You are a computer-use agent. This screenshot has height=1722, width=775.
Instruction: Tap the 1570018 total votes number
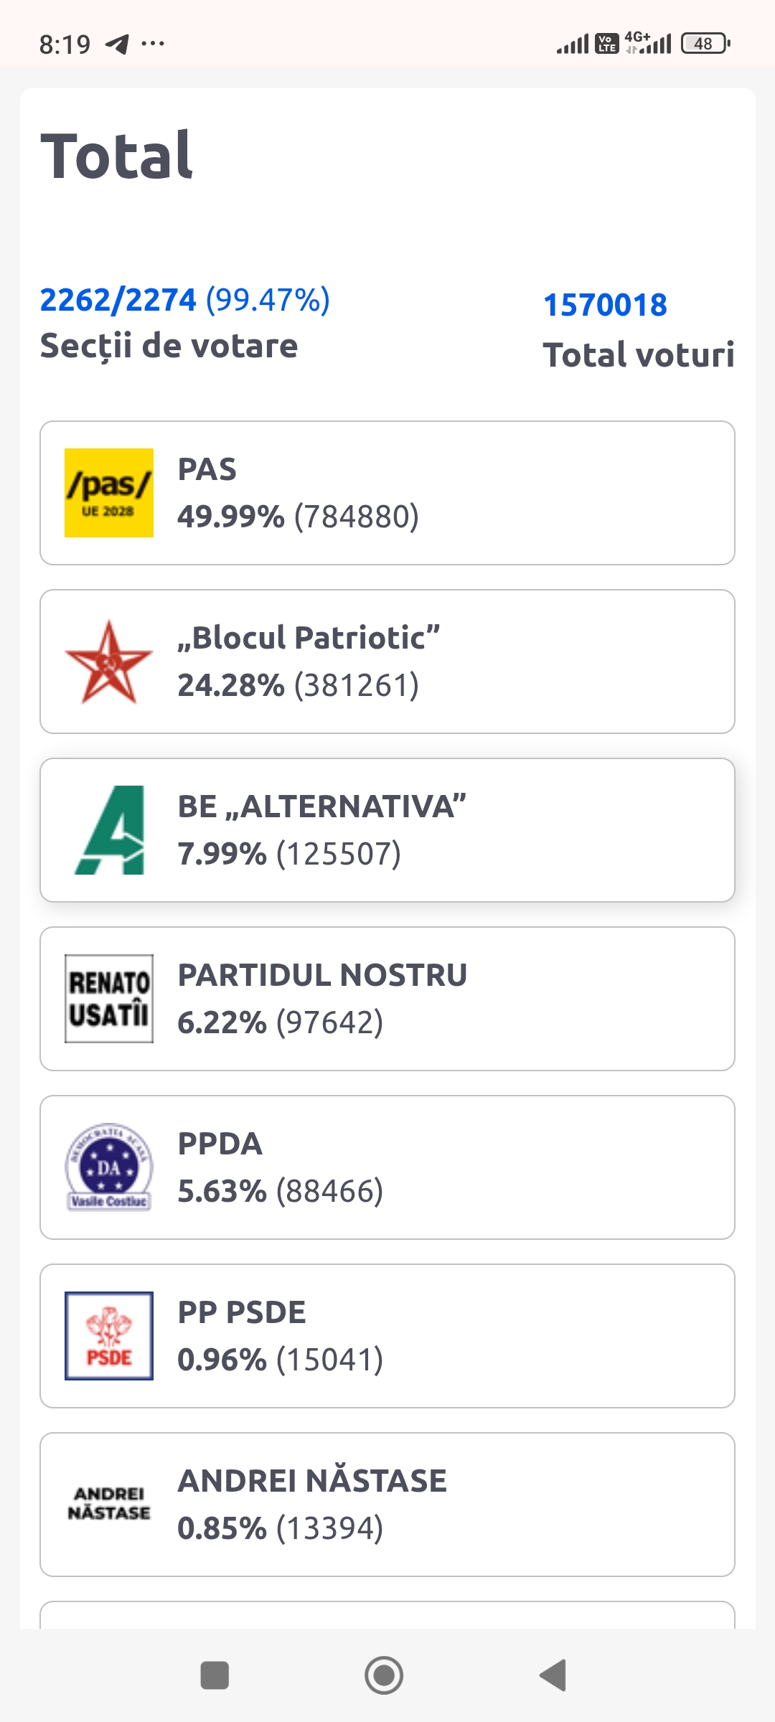(605, 305)
